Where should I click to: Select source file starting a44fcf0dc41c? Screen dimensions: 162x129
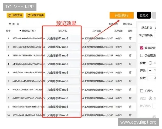[29, 73]
